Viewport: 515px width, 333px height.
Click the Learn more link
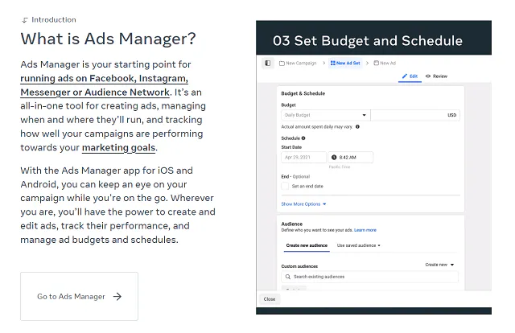pyautogui.click(x=365, y=230)
